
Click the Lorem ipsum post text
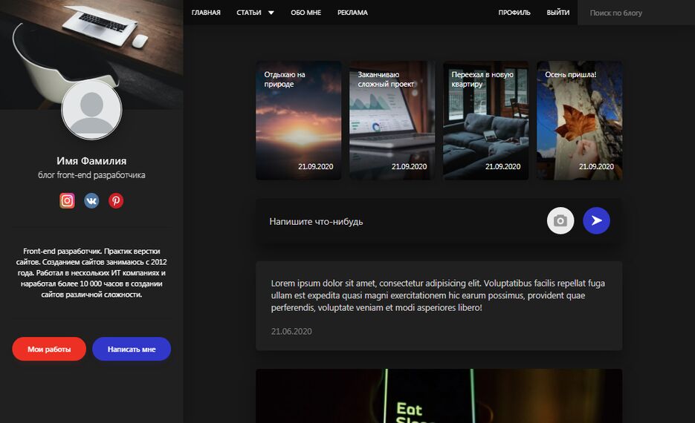pyautogui.click(x=438, y=295)
